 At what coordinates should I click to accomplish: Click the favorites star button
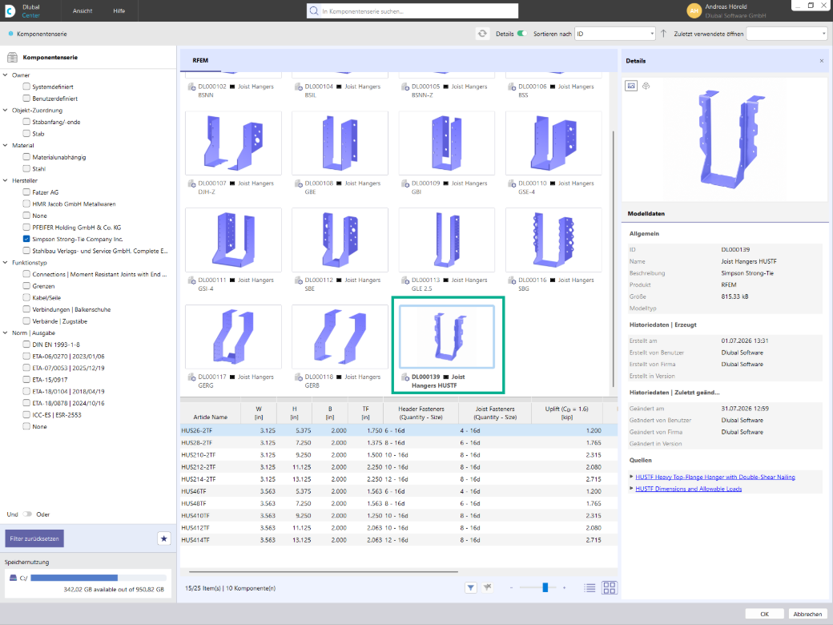pos(164,538)
